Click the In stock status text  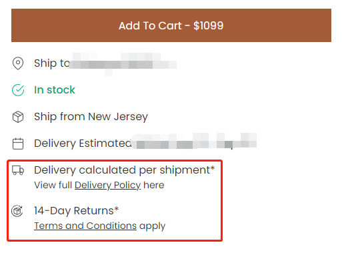click(55, 90)
